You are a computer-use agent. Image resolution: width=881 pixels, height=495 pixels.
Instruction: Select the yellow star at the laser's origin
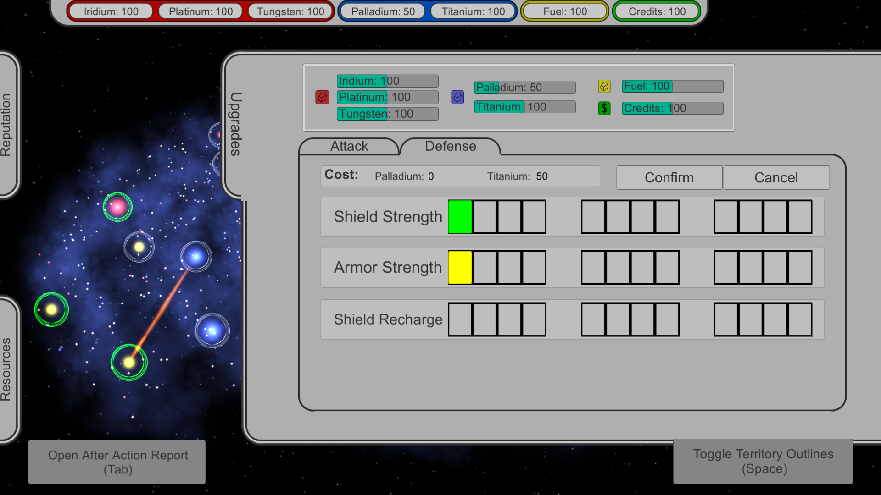(129, 362)
